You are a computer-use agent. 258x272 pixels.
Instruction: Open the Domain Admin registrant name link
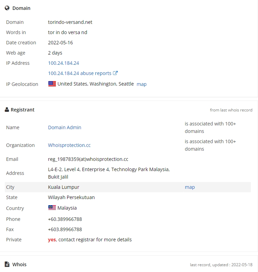[64, 127]
